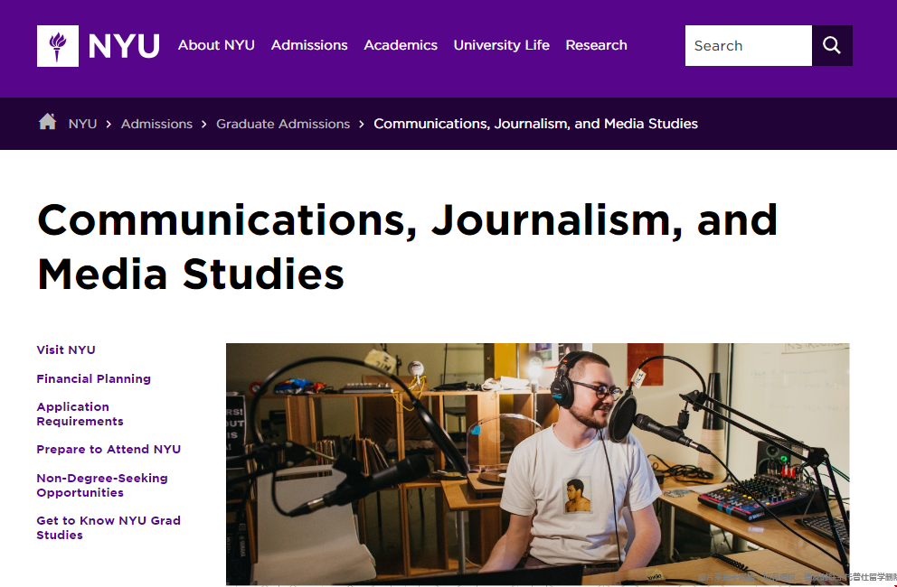This screenshot has height=587, width=897.
Task: Click the page heading Communications, Journalism, and Media Studies
Action: click(x=407, y=247)
